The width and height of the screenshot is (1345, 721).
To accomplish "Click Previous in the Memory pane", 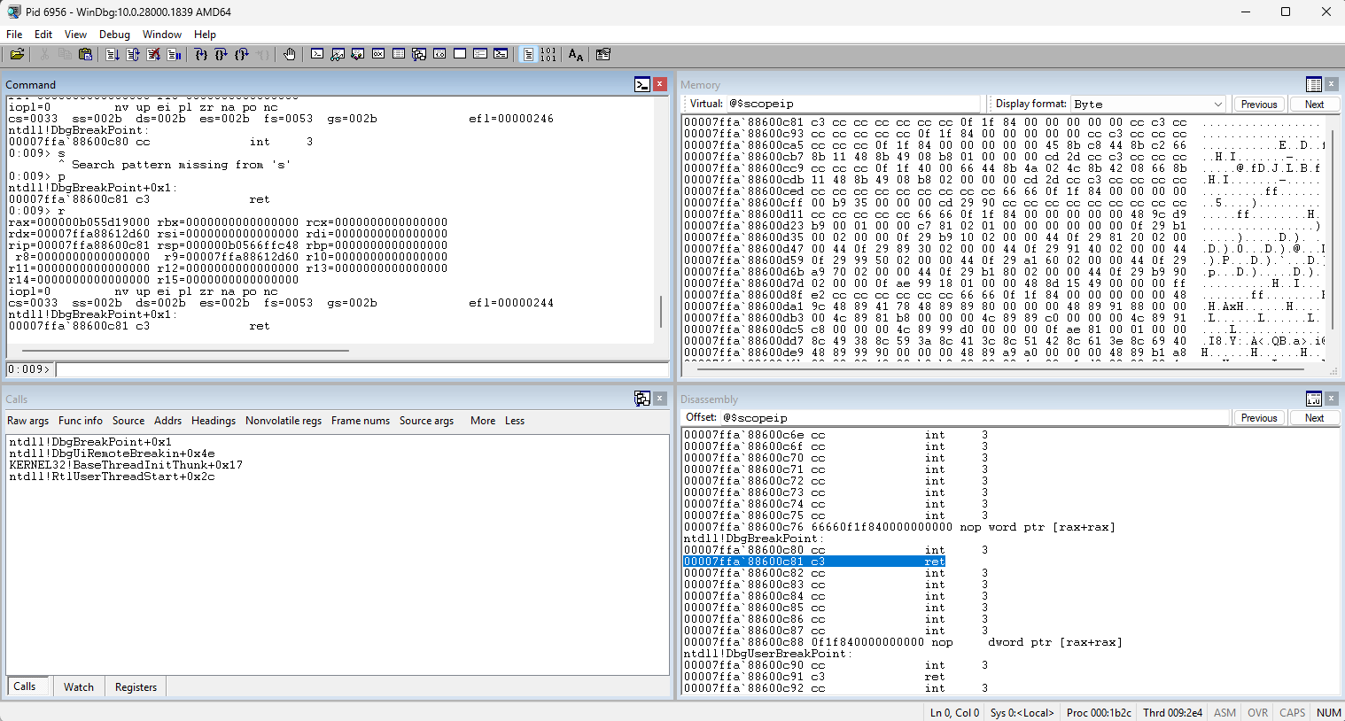I will (x=1259, y=104).
